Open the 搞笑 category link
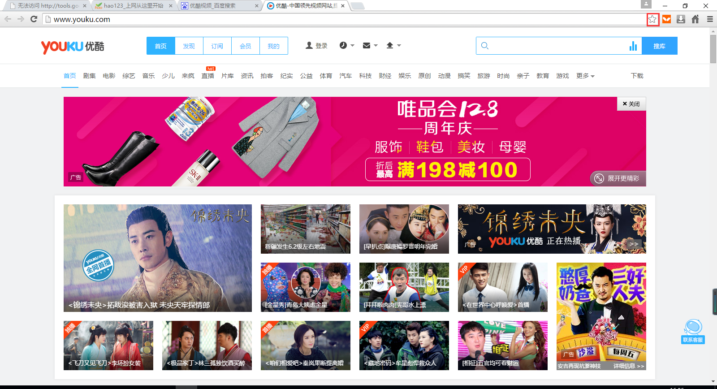 [464, 76]
